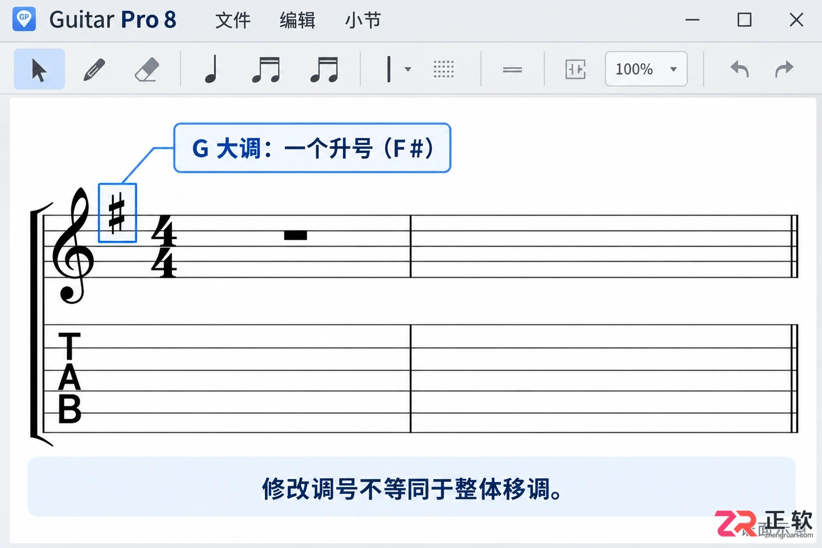Click the sharp key signature on staff
Viewport: 822px width, 548px height.
tap(117, 213)
